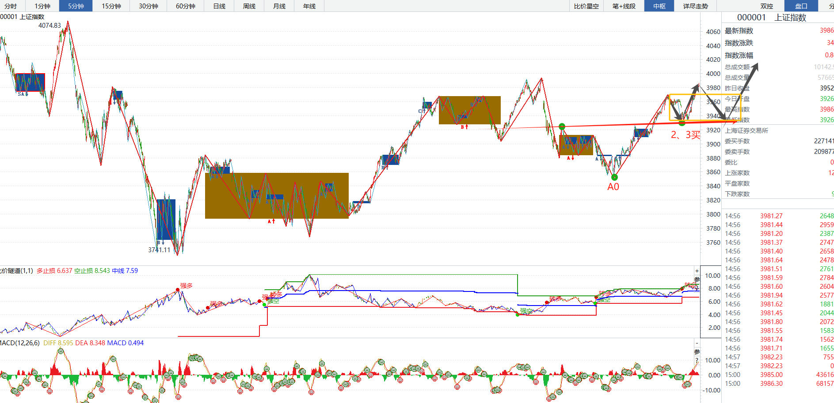Open the 周线 weekly chart tab
The height and width of the screenshot is (403, 834).
coord(249,6)
